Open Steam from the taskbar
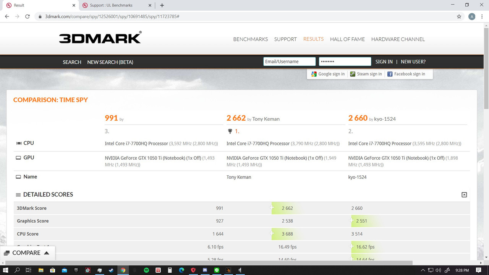 111,270
